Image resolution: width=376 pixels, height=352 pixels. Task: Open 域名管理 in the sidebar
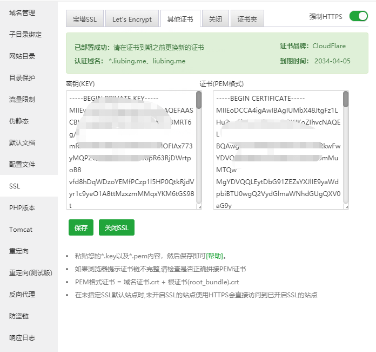tap(22, 12)
